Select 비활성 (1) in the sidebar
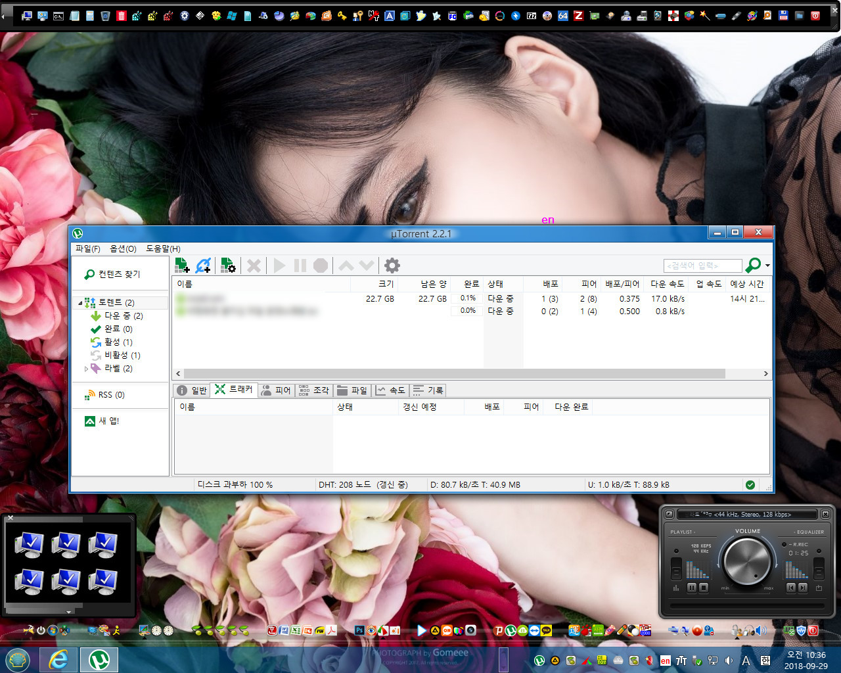 pos(116,355)
